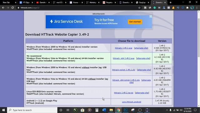Open alternate site for httrack_x64-3.49.2.exe
This screenshot has width=200, height=113.
coord(143,58)
